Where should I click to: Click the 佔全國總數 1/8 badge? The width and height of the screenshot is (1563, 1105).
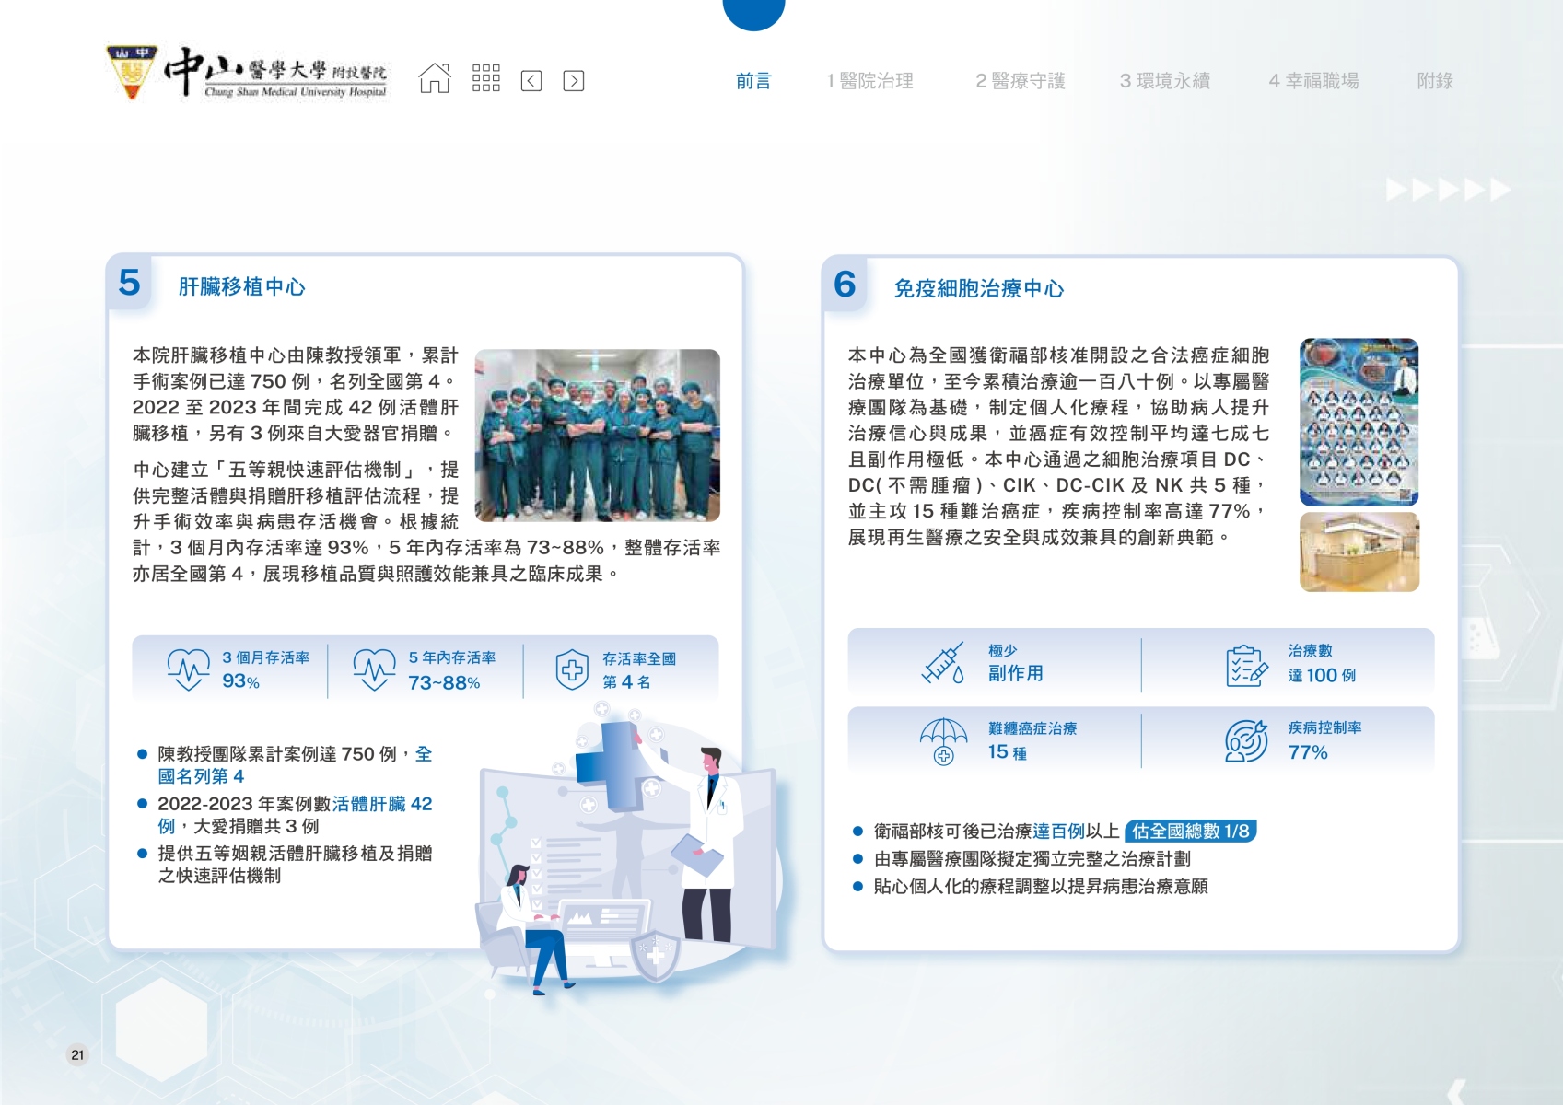coord(1190,832)
